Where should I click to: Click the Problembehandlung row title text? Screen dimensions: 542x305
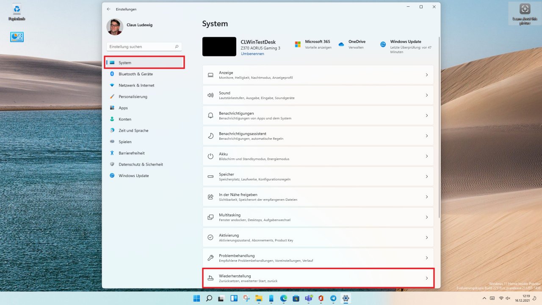point(237,255)
